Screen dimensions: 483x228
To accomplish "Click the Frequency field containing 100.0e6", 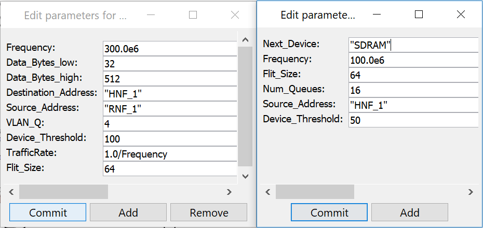I will click(413, 60).
